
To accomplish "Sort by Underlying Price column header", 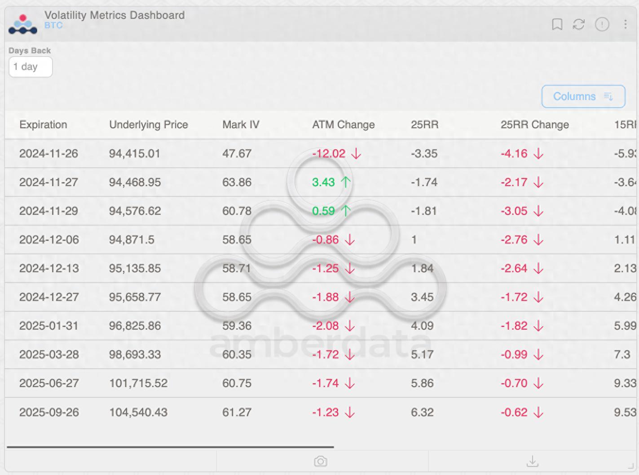I will [149, 125].
